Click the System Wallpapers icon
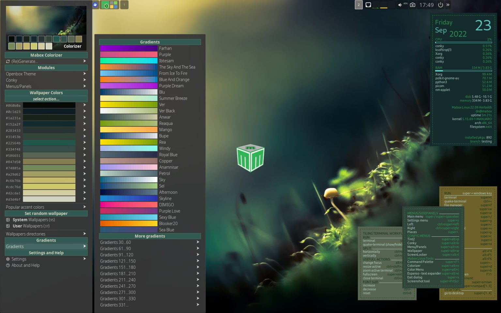This screenshot has width=501, height=313. click(x=8, y=219)
